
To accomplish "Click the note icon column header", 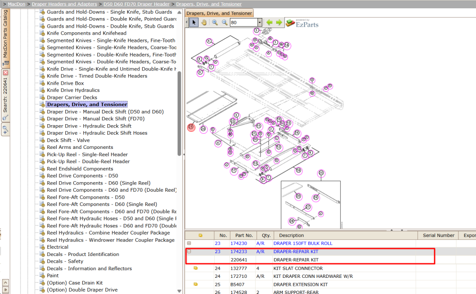I will coord(200,235).
